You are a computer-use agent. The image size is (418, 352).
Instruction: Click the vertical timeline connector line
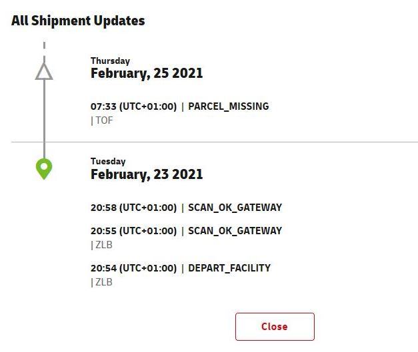[x=44, y=119]
